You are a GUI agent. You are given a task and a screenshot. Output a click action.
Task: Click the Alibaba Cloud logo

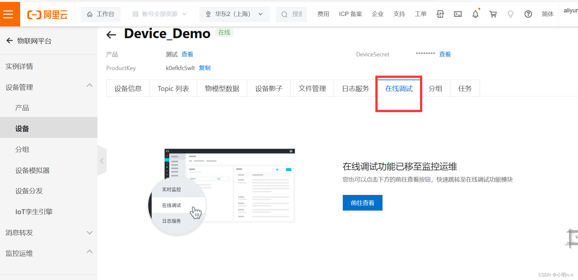point(48,15)
